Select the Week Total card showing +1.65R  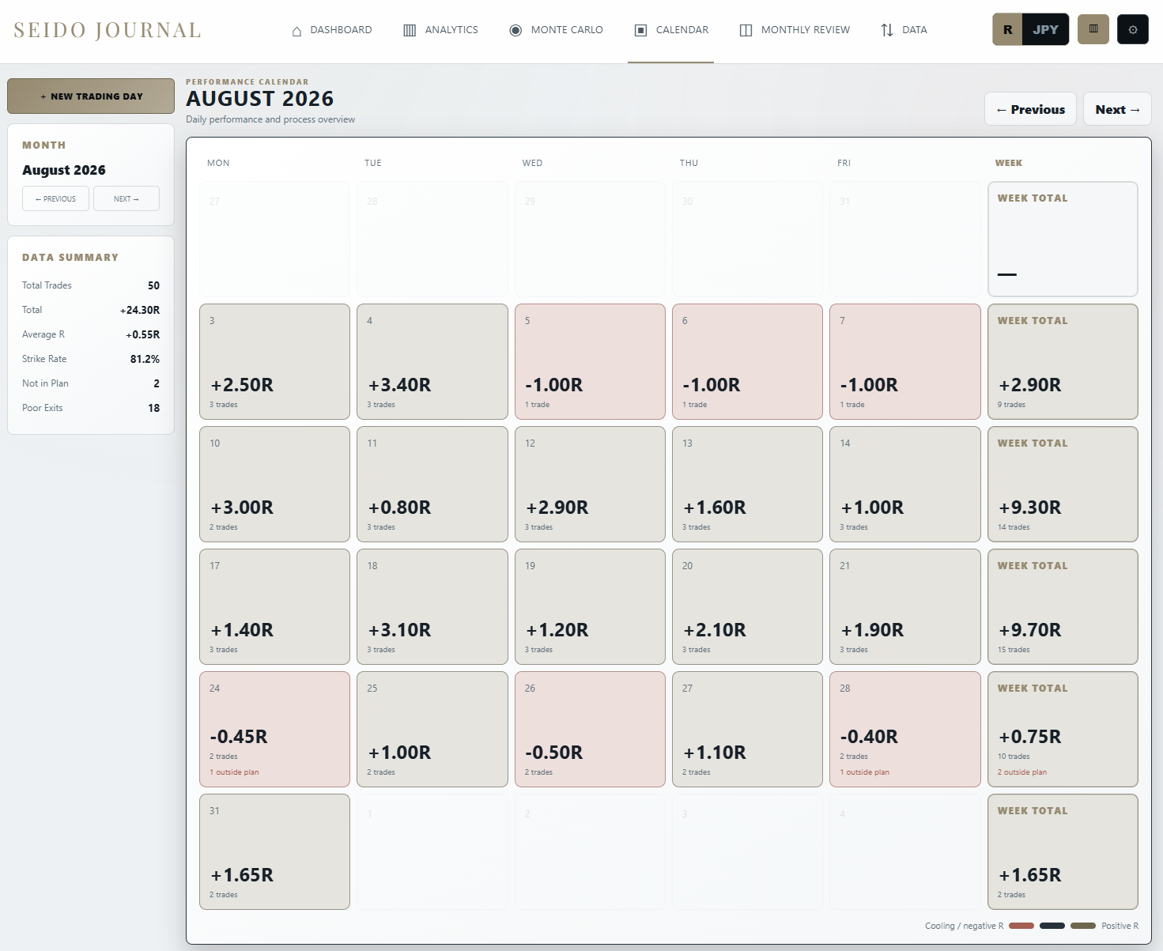pos(1063,851)
